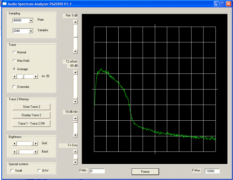Click the T= 0 ms label
233x180 pixels.
[73, 145]
